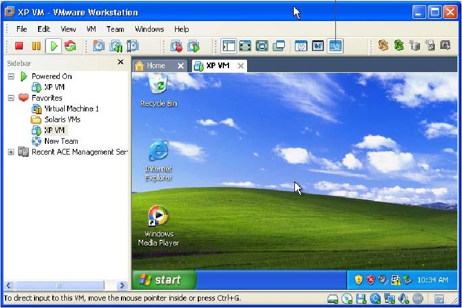The height and width of the screenshot is (308, 462).
Task: Open the Help menu
Action: [x=181, y=29]
